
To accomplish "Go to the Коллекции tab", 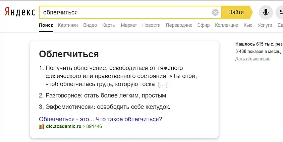I will (227, 25).
